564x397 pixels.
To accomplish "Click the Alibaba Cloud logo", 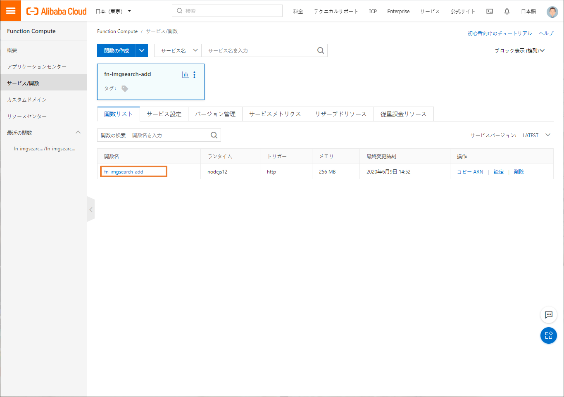I will point(57,11).
